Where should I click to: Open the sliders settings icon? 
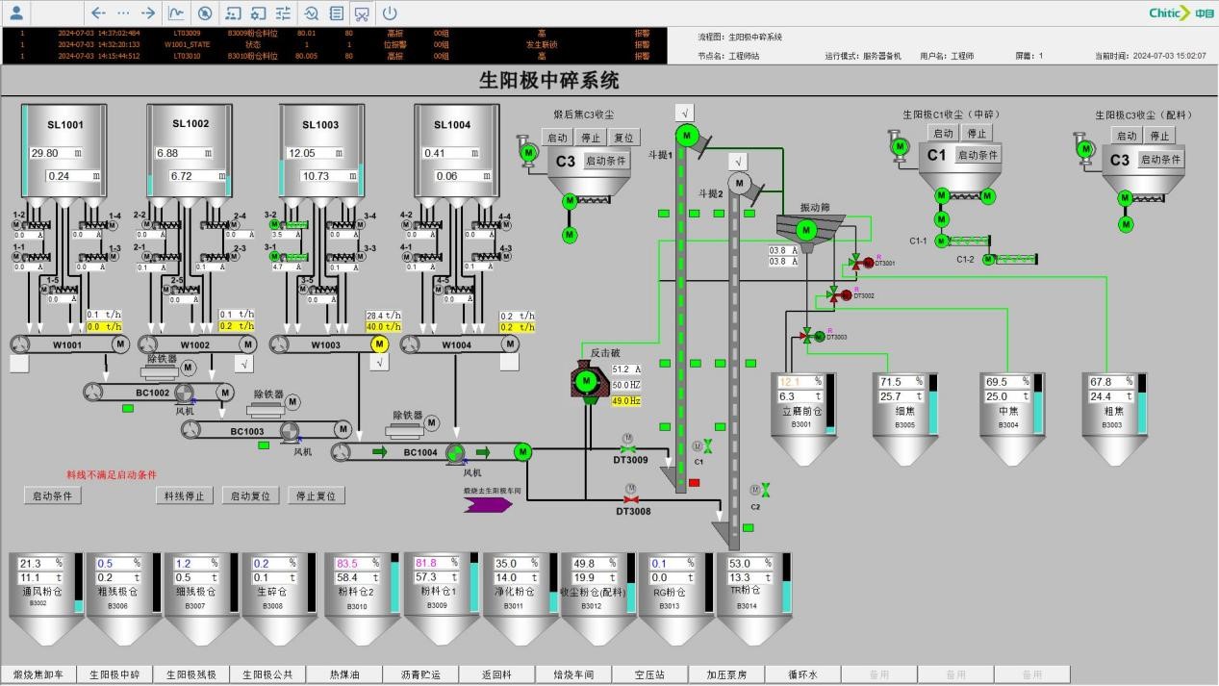[283, 13]
